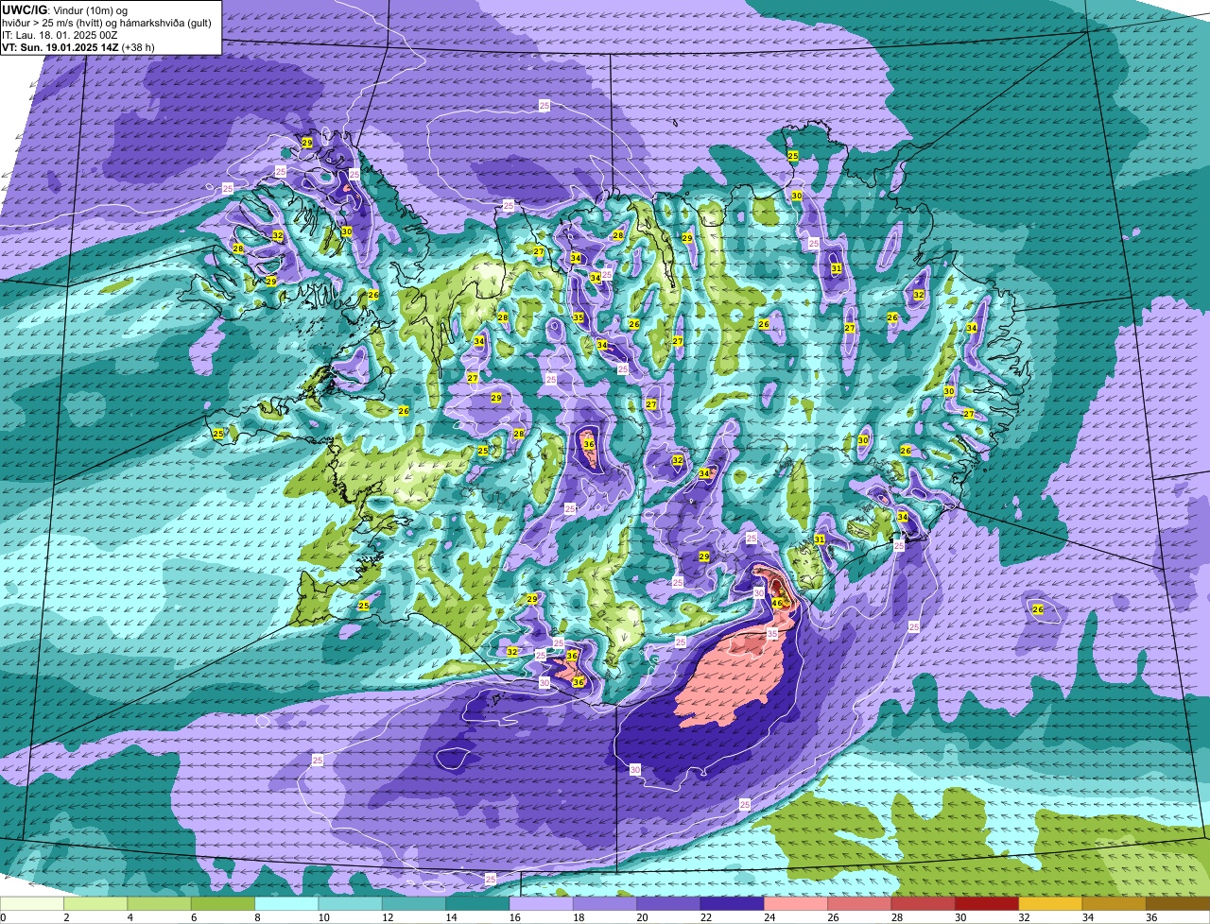The height and width of the screenshot is (924, 1210).
Task: Click the legend scale value 10
Action: pyautogui.click(x=323, y=917)
